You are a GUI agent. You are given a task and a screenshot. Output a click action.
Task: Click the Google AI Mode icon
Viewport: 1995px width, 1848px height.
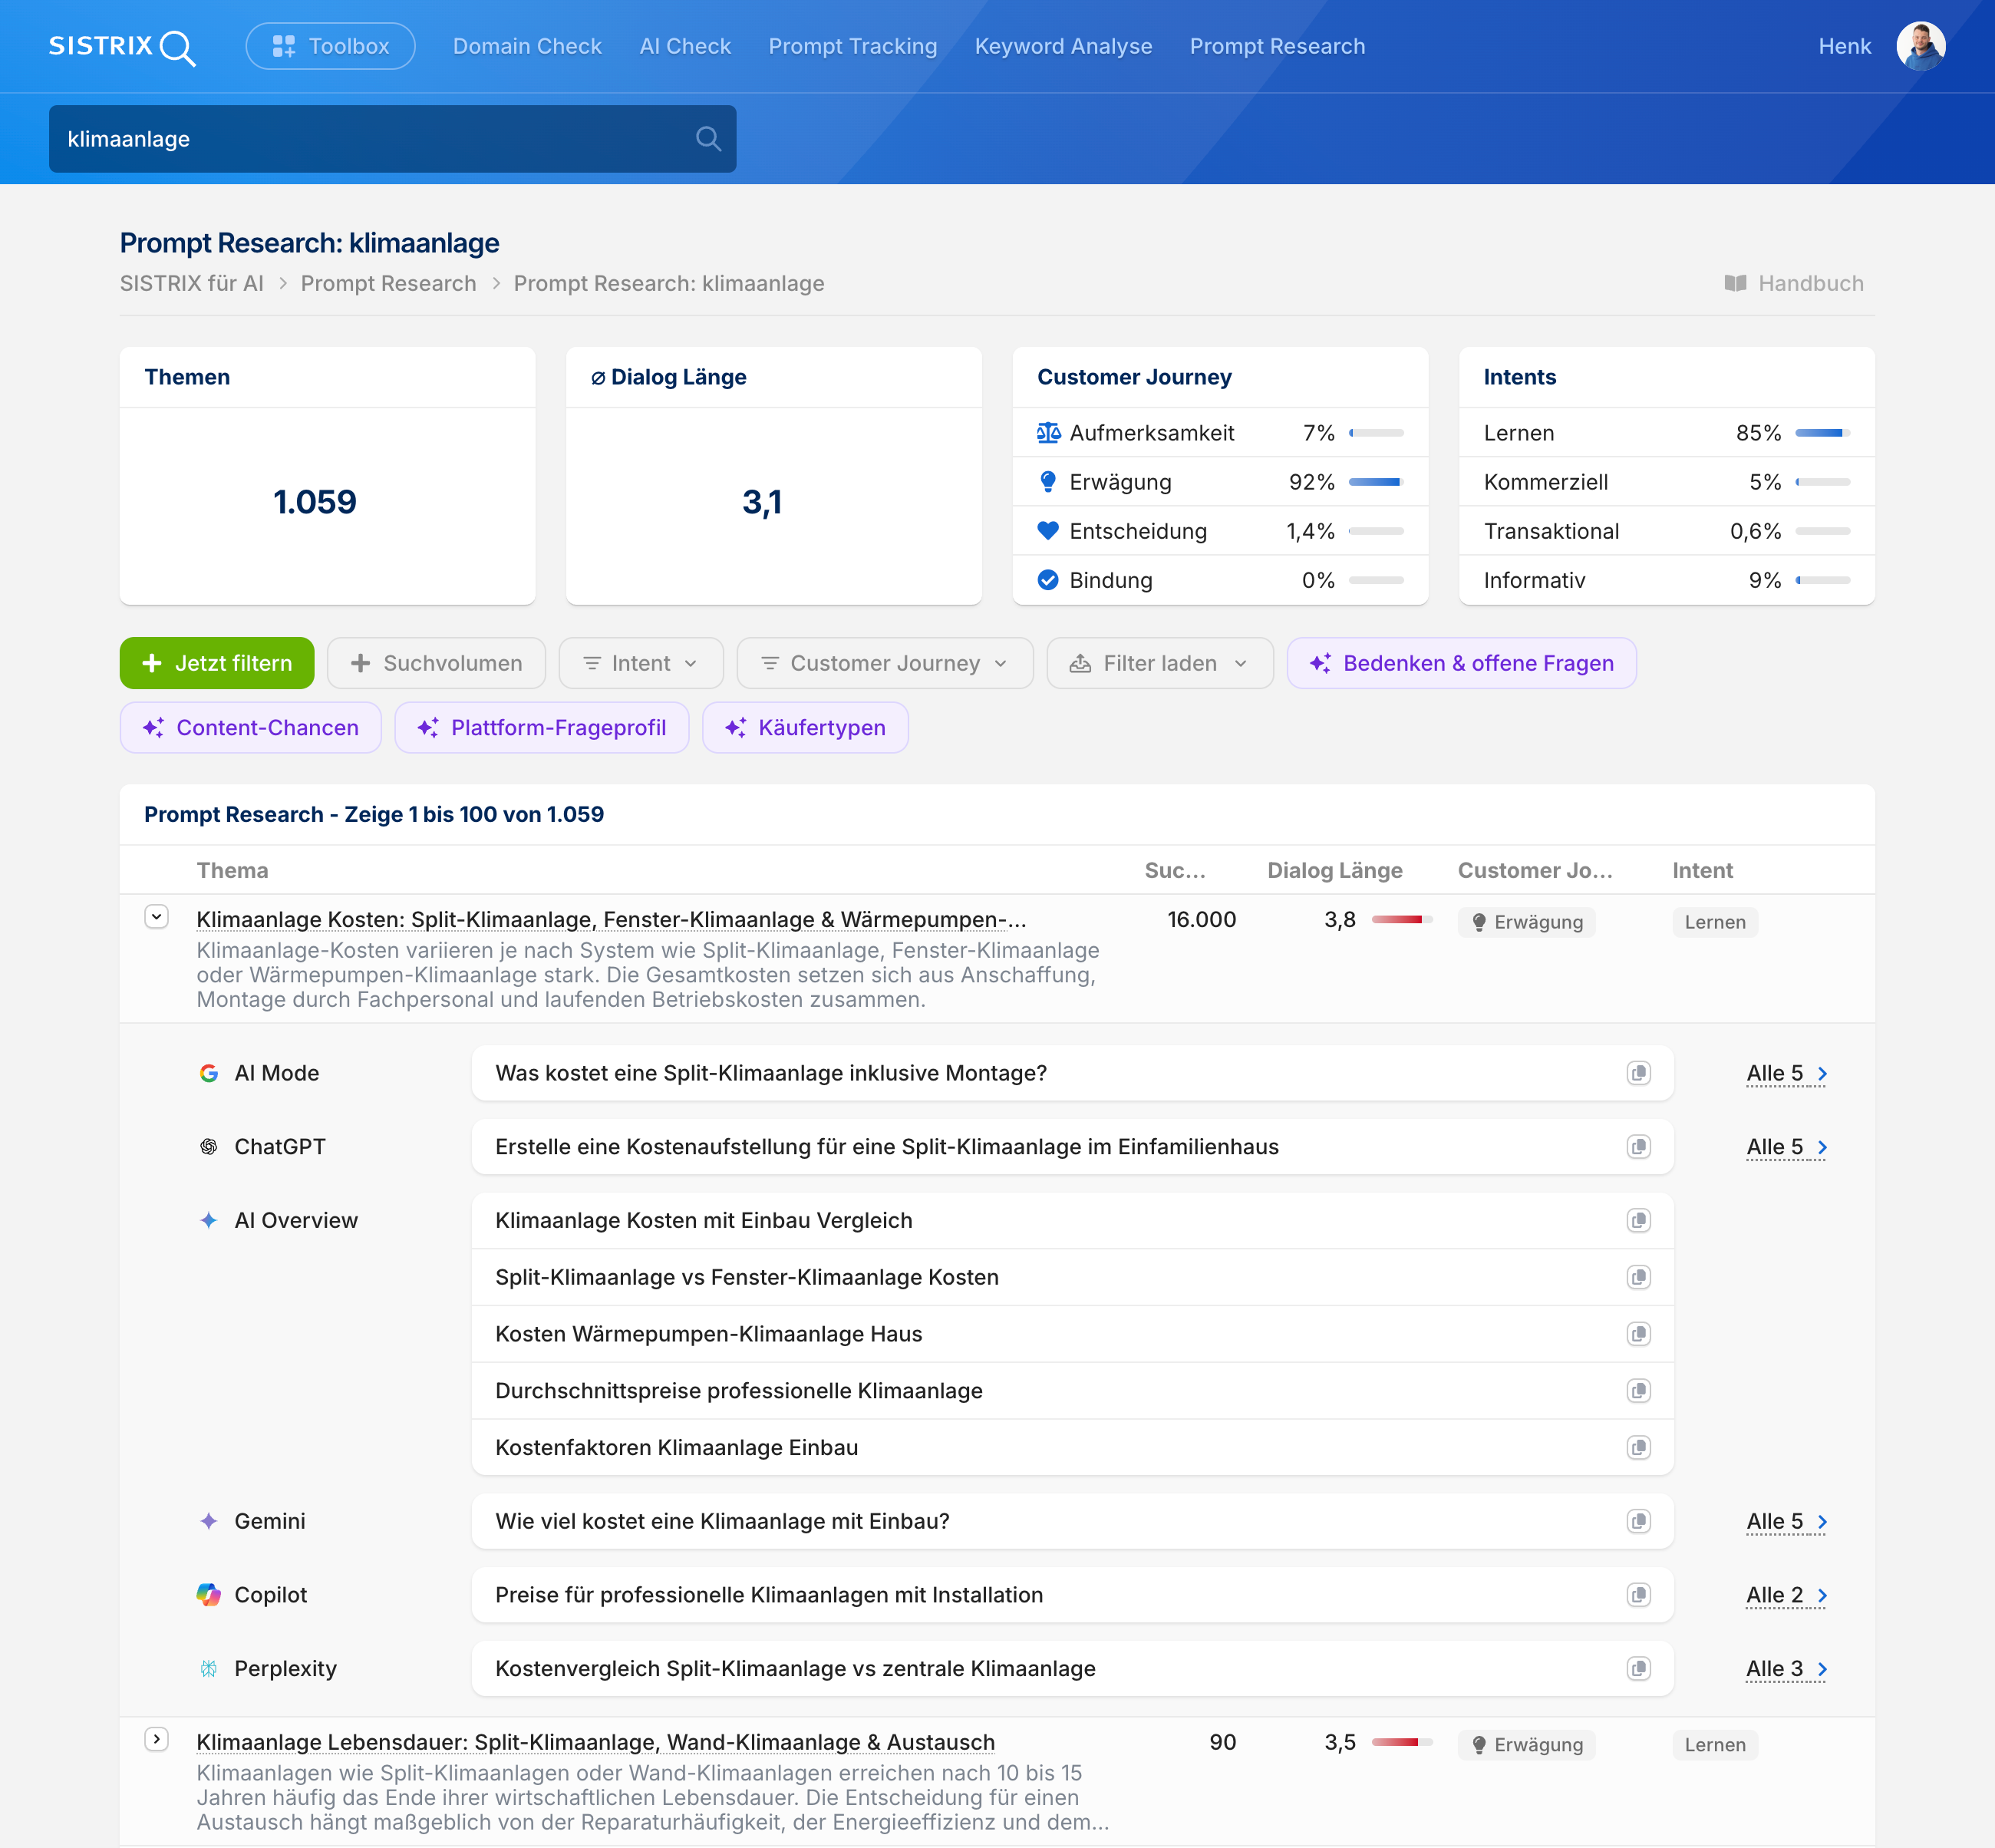(x=209, y=1073)
